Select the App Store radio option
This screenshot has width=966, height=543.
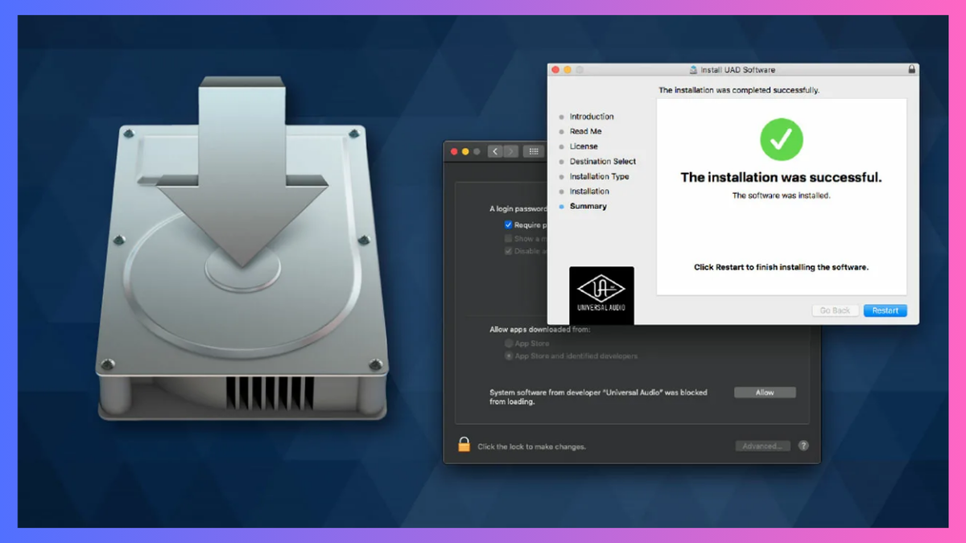tap(508, 343)
